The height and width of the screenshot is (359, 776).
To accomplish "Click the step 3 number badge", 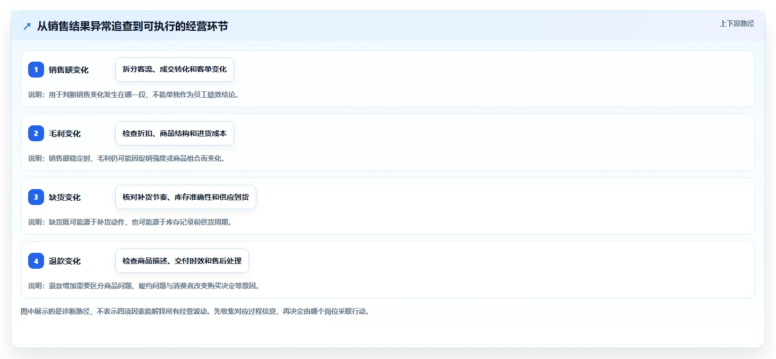I will point(36,197).
